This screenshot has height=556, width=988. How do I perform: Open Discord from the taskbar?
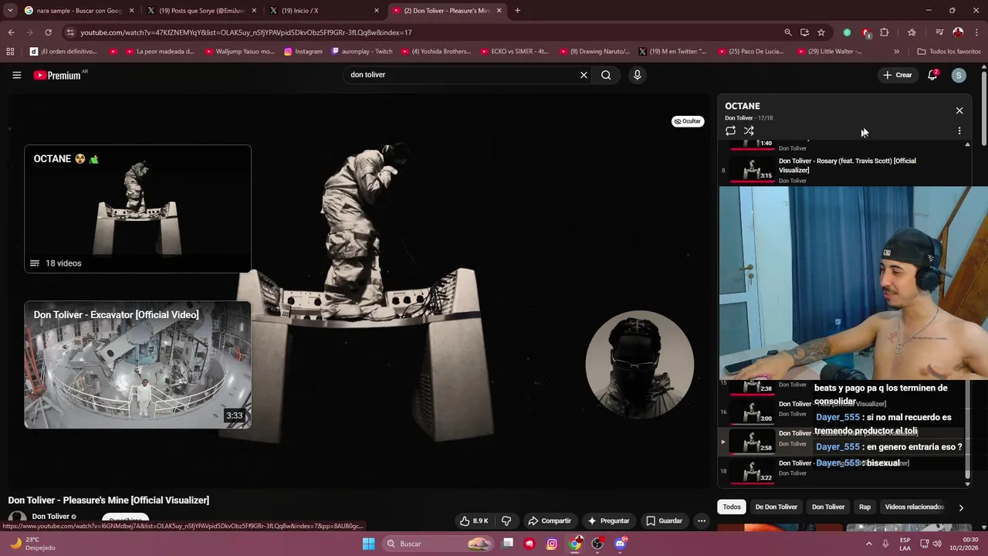click(x=620, y=544)
